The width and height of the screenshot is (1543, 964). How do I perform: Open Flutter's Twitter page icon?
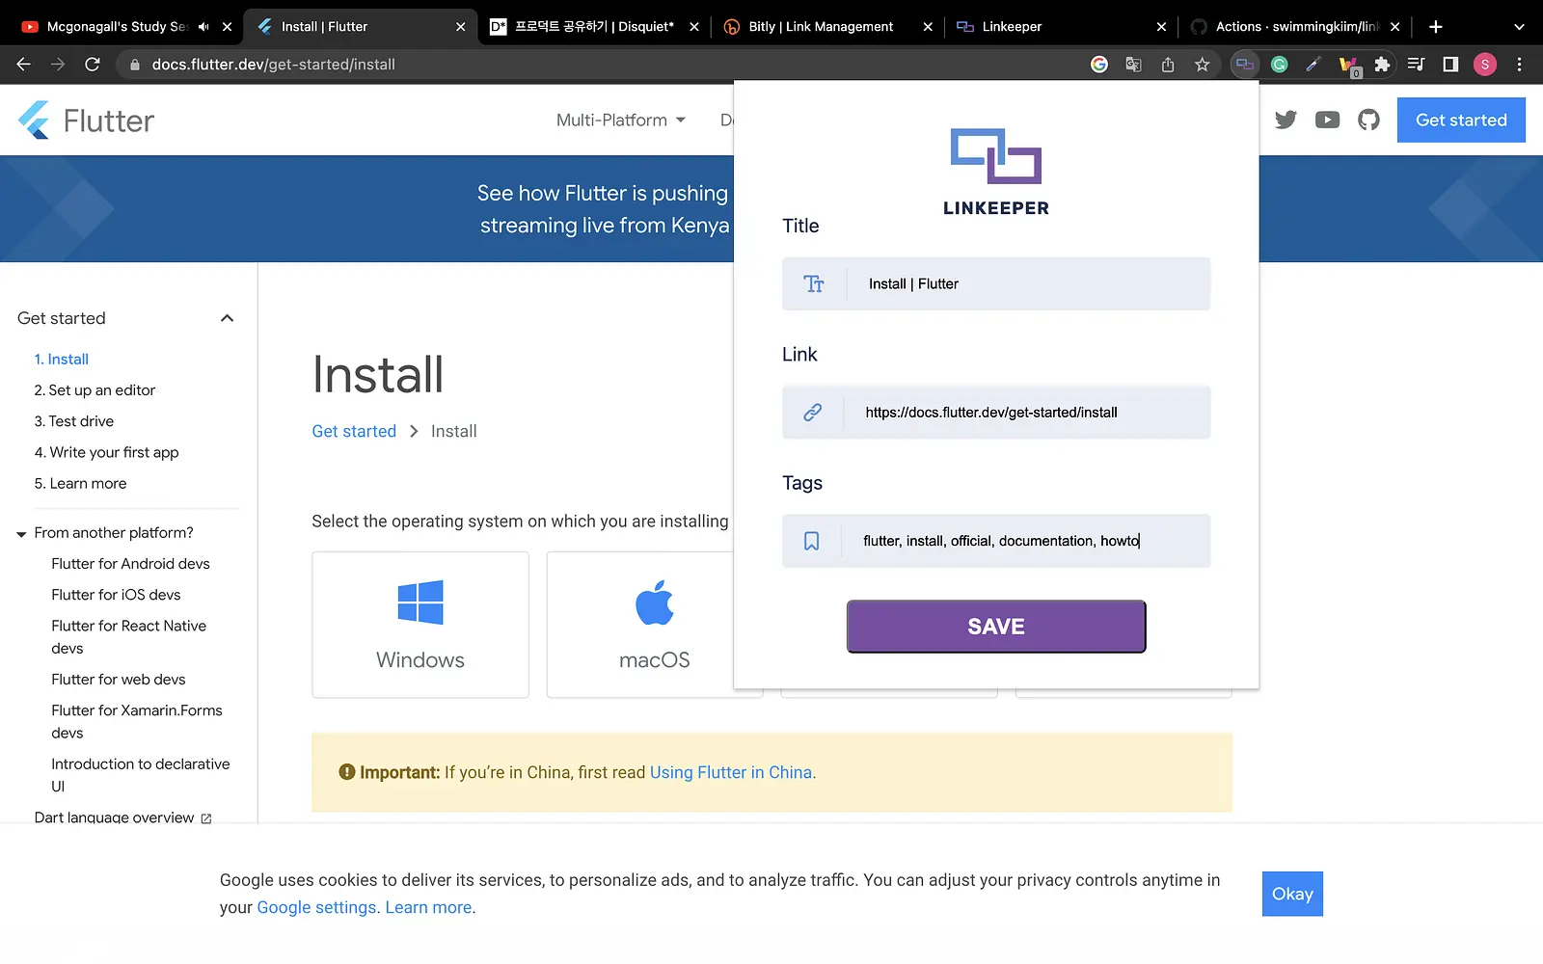tap(1286, 120)
